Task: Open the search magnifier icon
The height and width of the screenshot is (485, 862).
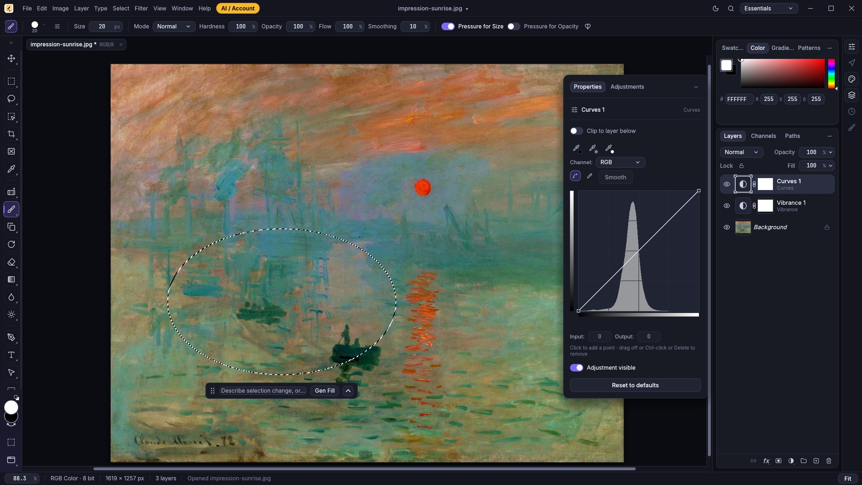Action: [731, 8]
